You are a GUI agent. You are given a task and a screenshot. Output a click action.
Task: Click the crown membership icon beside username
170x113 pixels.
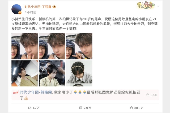click(54, 7)
